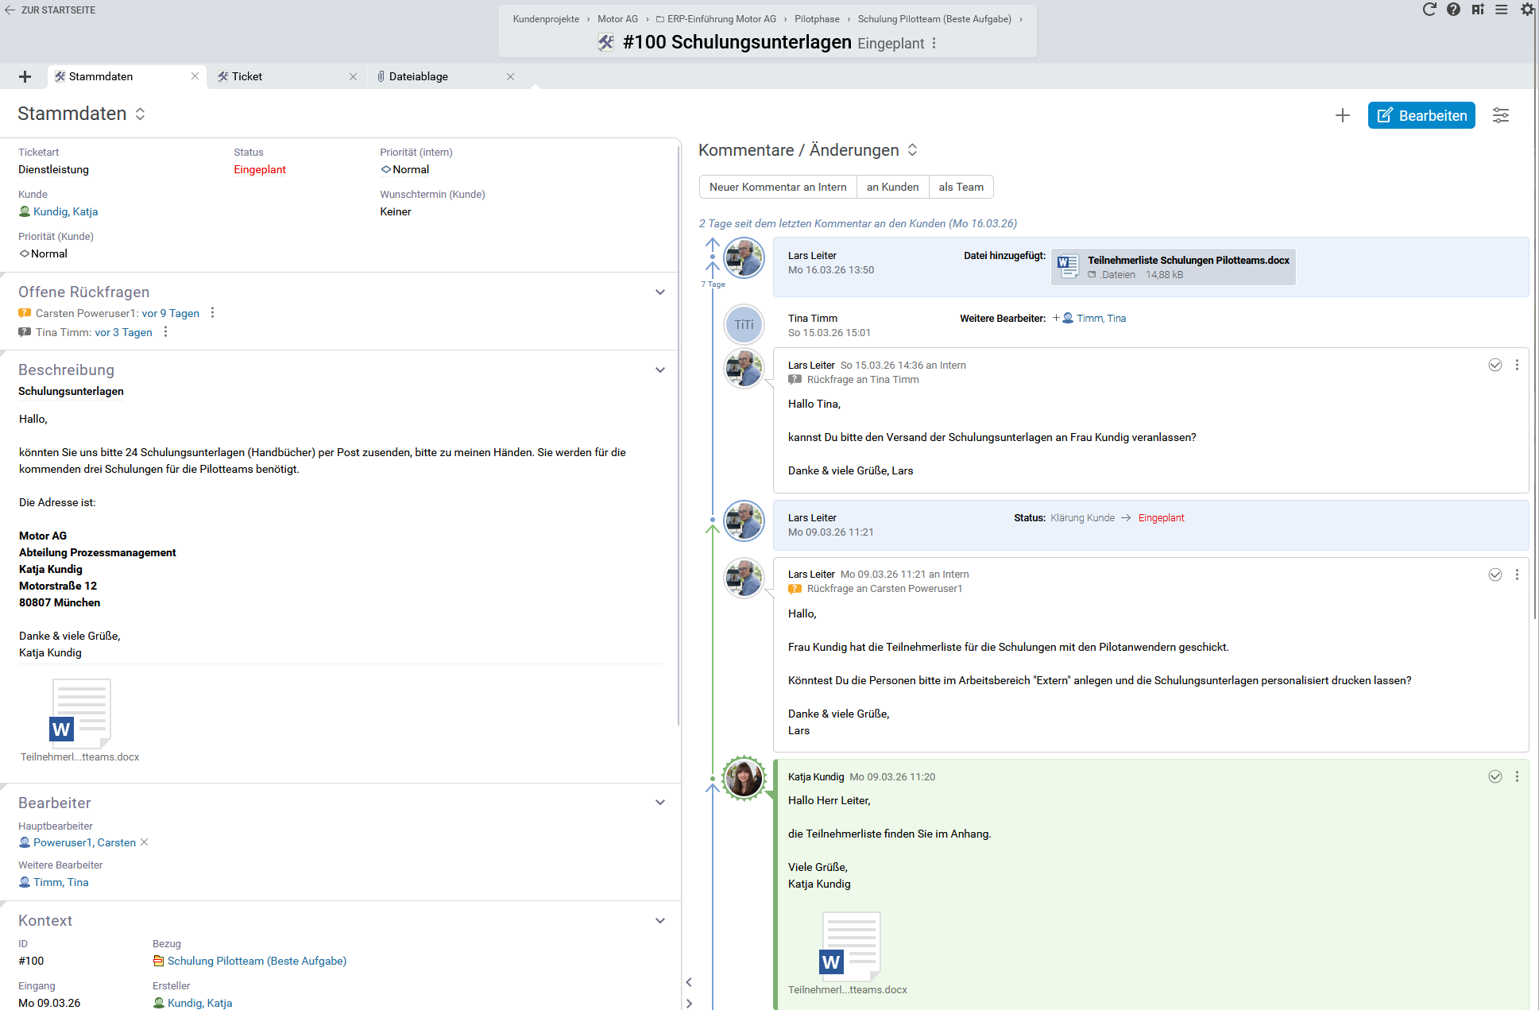Switch to the Stammdaten tab
This screenshot has width=1539, height=1010.
pyautogui.click(x=102, y=76)
